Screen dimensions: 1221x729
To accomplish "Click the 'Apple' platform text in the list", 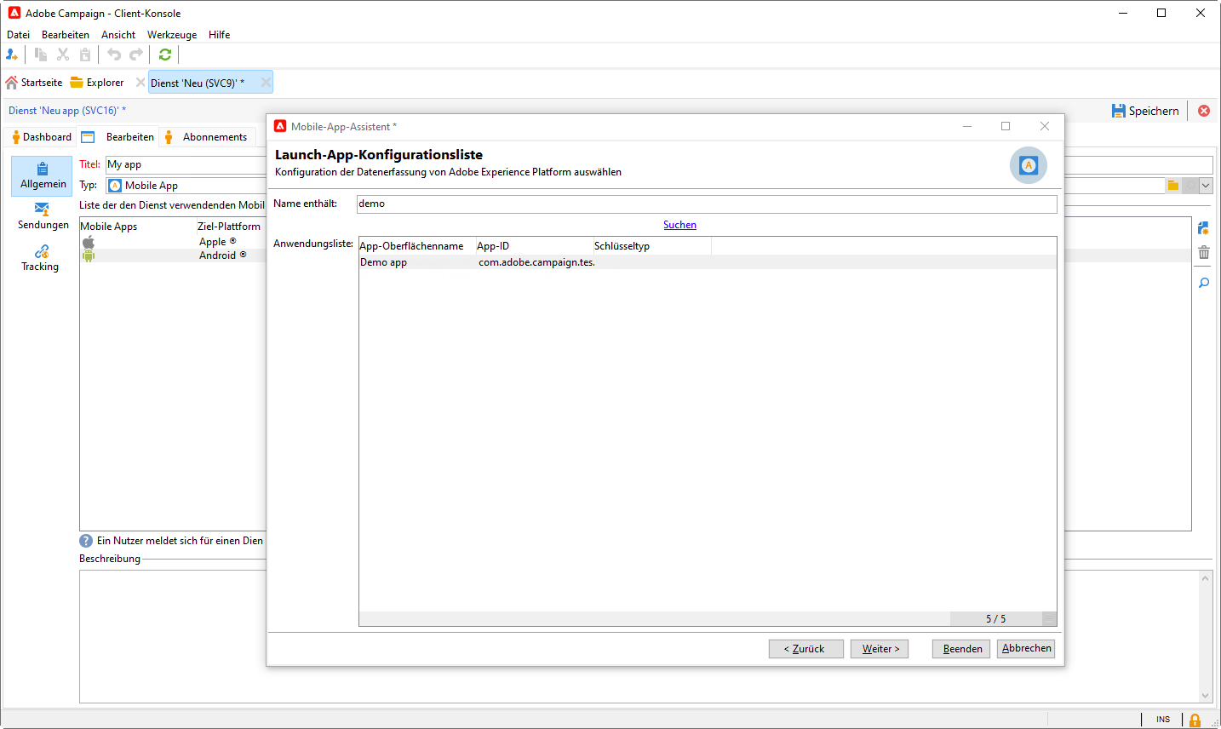I will [x=213, y=242].
